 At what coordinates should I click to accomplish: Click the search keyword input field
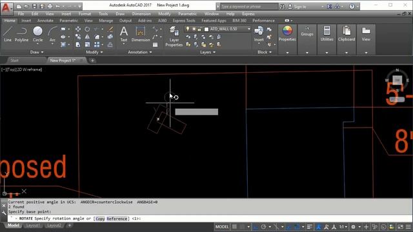[x=249, y=6]
